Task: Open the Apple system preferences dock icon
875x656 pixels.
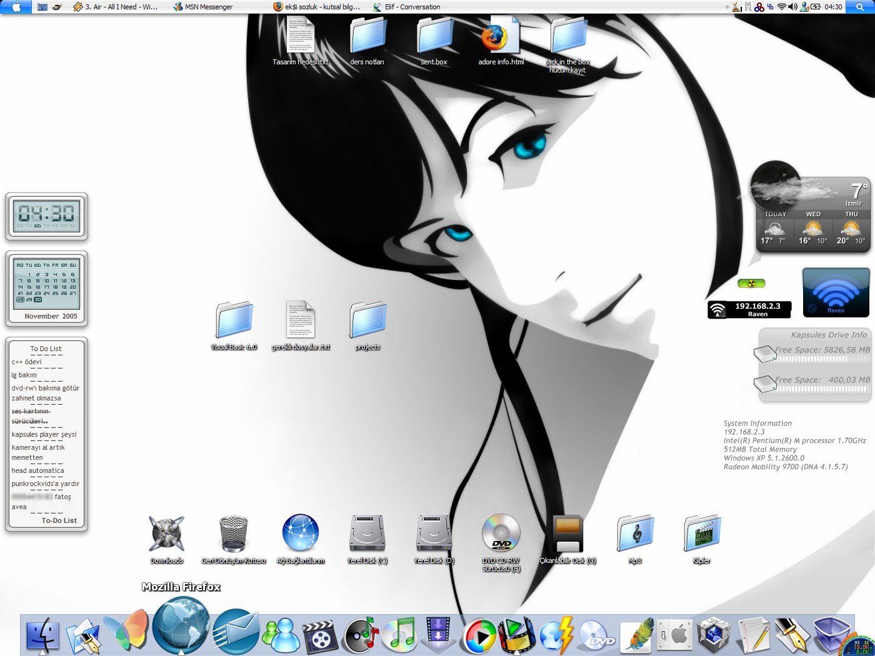Action: (674, 636)
